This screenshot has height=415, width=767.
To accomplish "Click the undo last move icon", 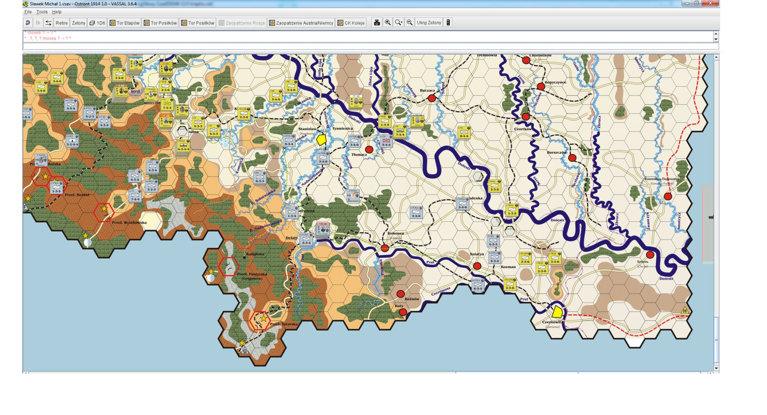I will coord(28,23).
